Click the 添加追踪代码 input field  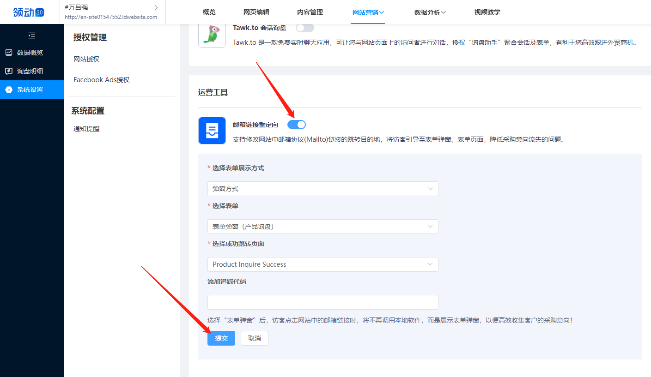coord(322,302)
